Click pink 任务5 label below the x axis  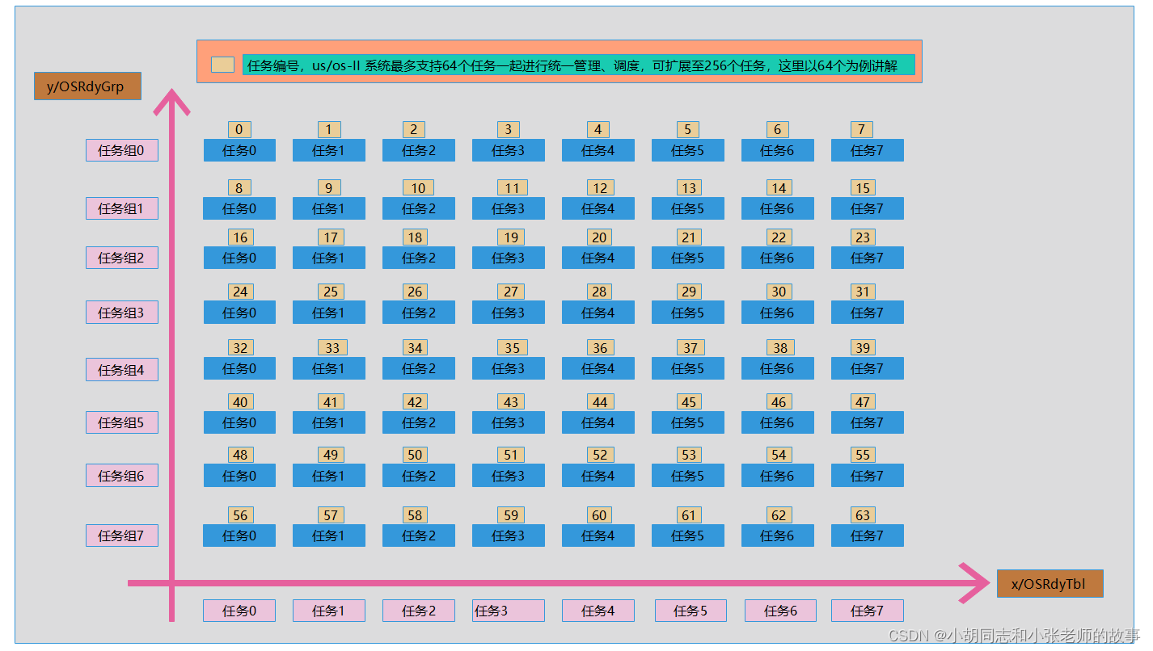[691, 611]
